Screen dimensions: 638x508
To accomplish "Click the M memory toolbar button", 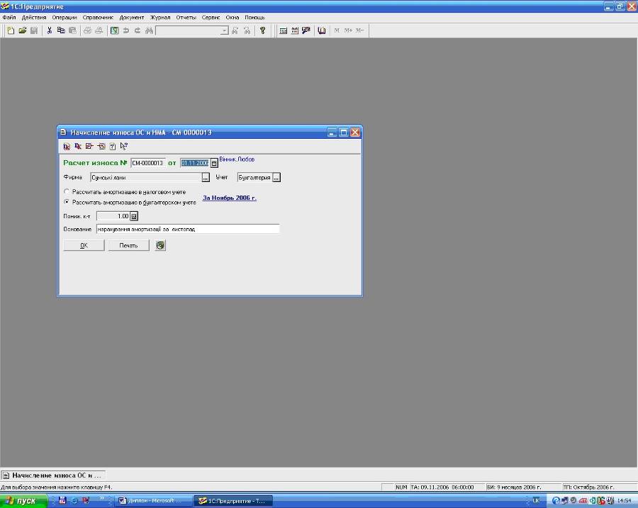I will 337,30.
